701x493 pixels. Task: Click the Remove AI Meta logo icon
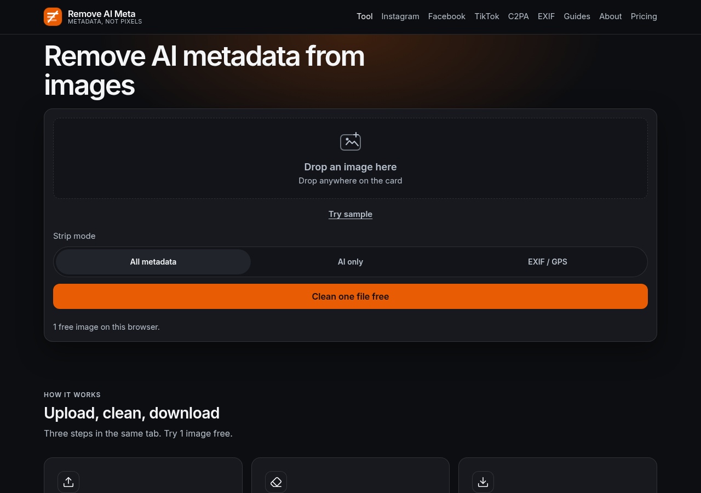coord(53,16)
